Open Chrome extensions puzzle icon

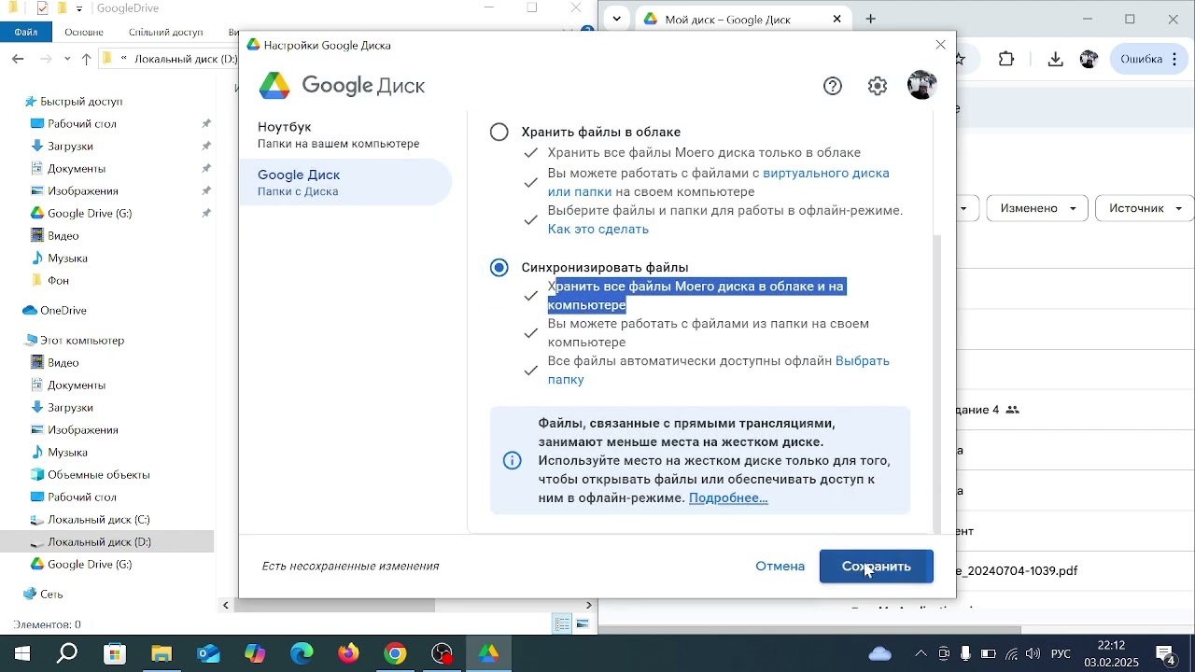coord(1006,60)
